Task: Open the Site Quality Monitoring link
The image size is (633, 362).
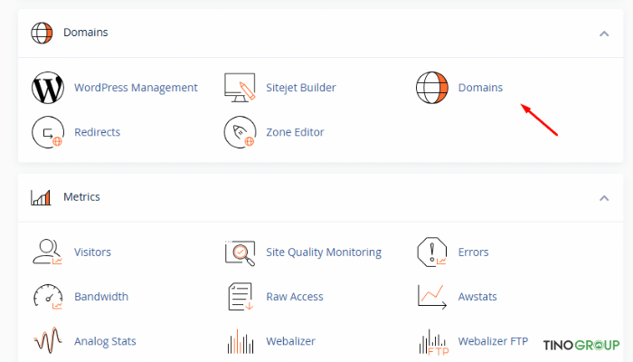Action: pyautogui.click(x=324, y=252)
